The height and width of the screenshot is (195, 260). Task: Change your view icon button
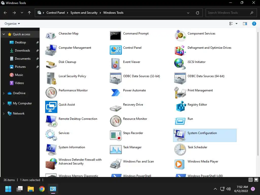tap(231, 24)
